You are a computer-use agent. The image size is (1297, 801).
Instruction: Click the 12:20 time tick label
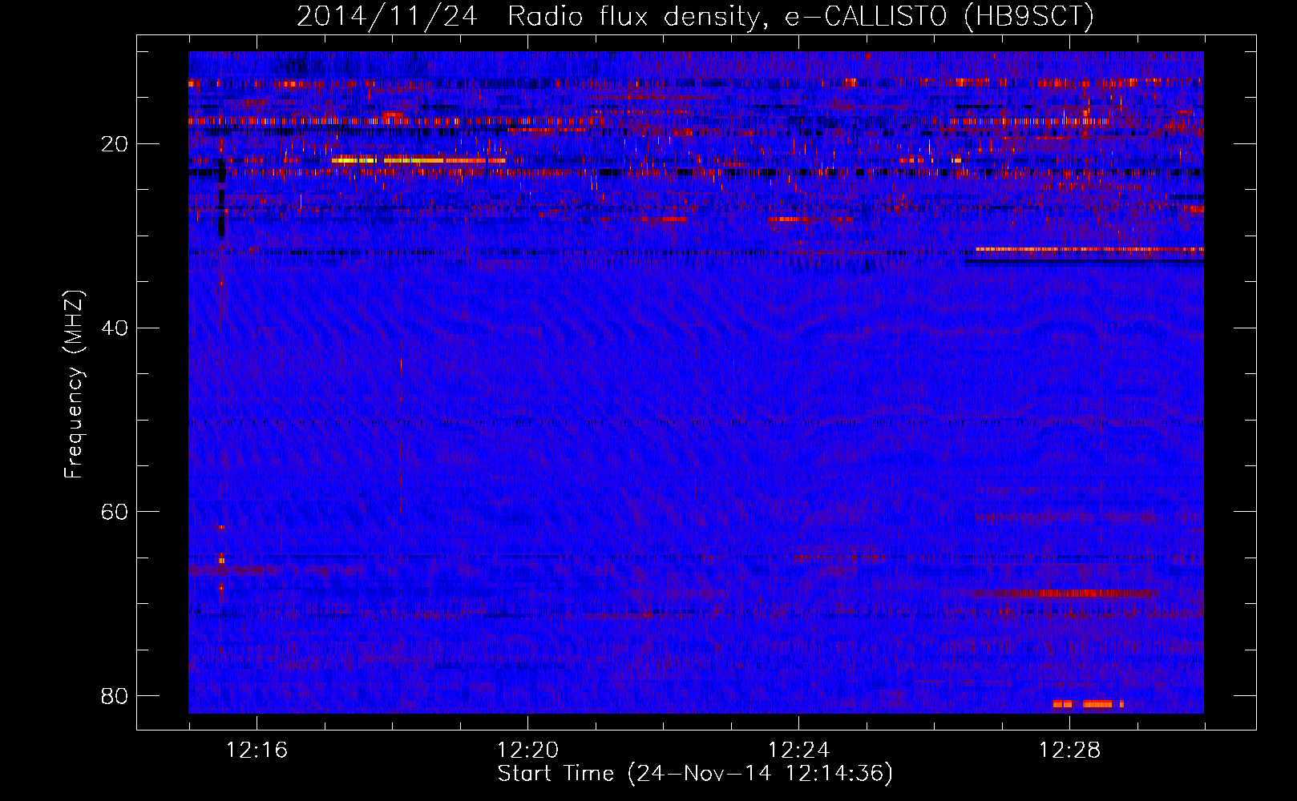click(x=527, y=751)
